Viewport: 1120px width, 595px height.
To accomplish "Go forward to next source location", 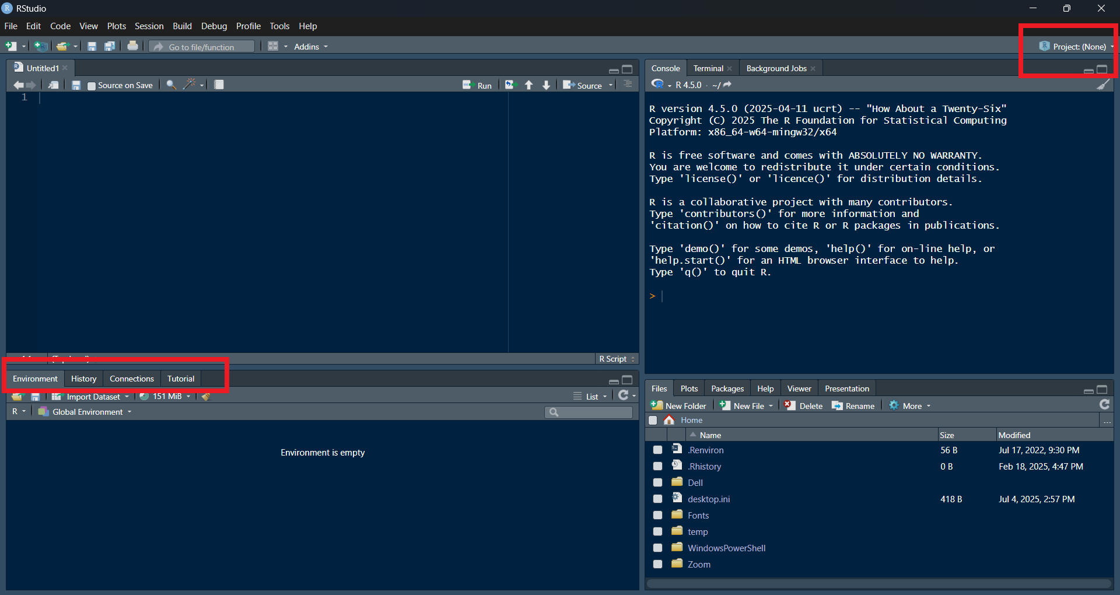I will pyautogui.click(x=32, y=85).
